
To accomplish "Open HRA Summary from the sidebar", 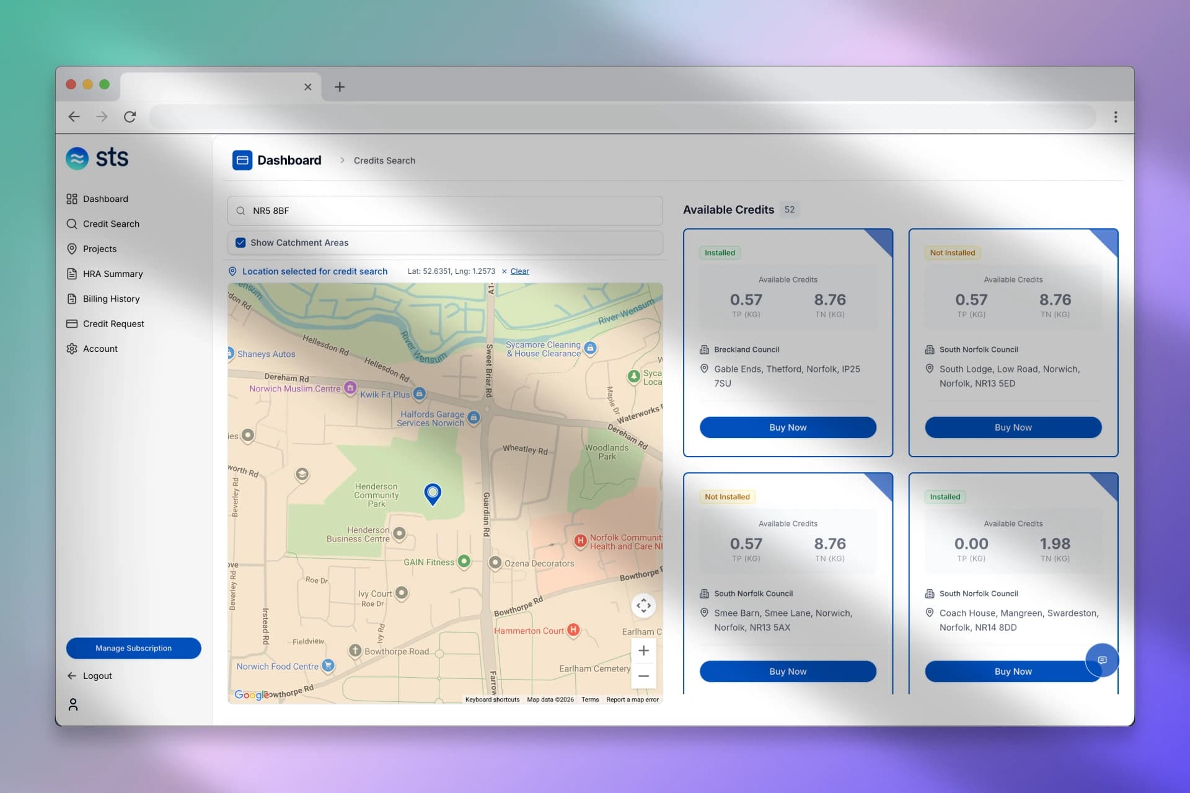I will [112, 273].
